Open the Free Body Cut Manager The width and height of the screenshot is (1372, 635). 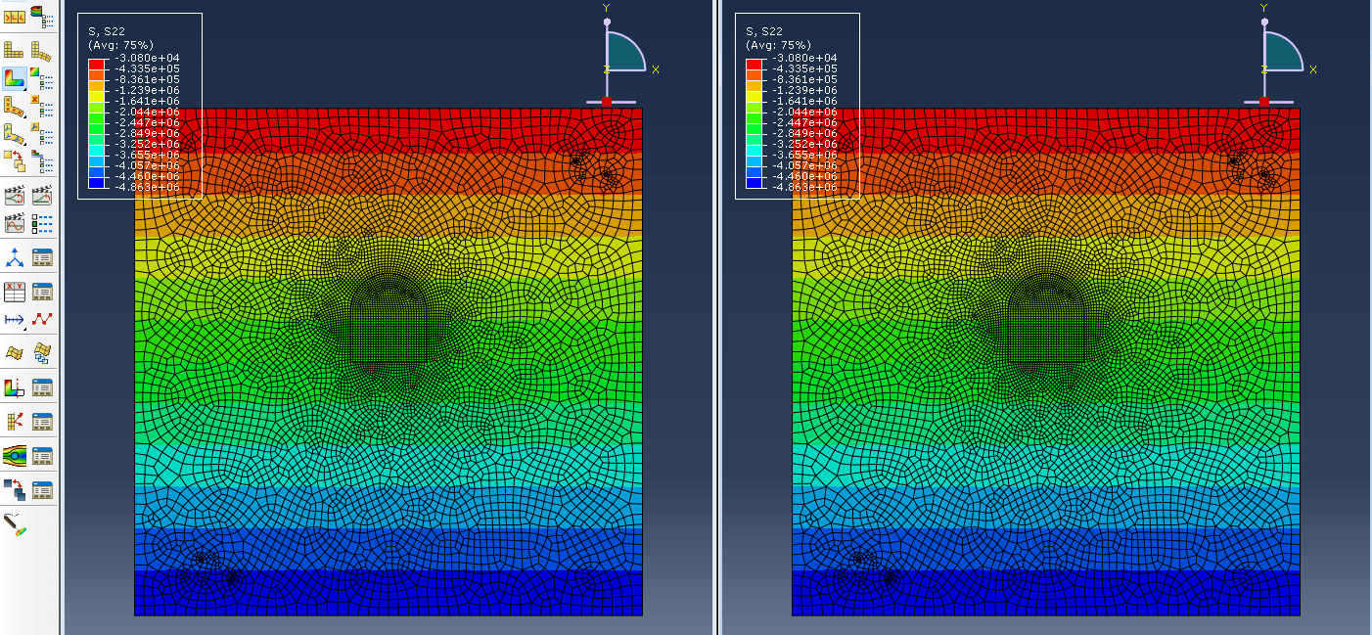(x=42, y=422)
